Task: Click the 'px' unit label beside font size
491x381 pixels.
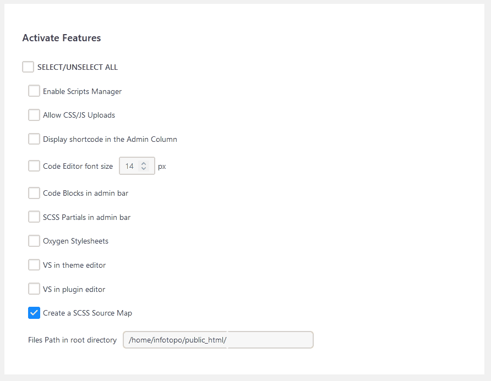Action: click(162, 166)
